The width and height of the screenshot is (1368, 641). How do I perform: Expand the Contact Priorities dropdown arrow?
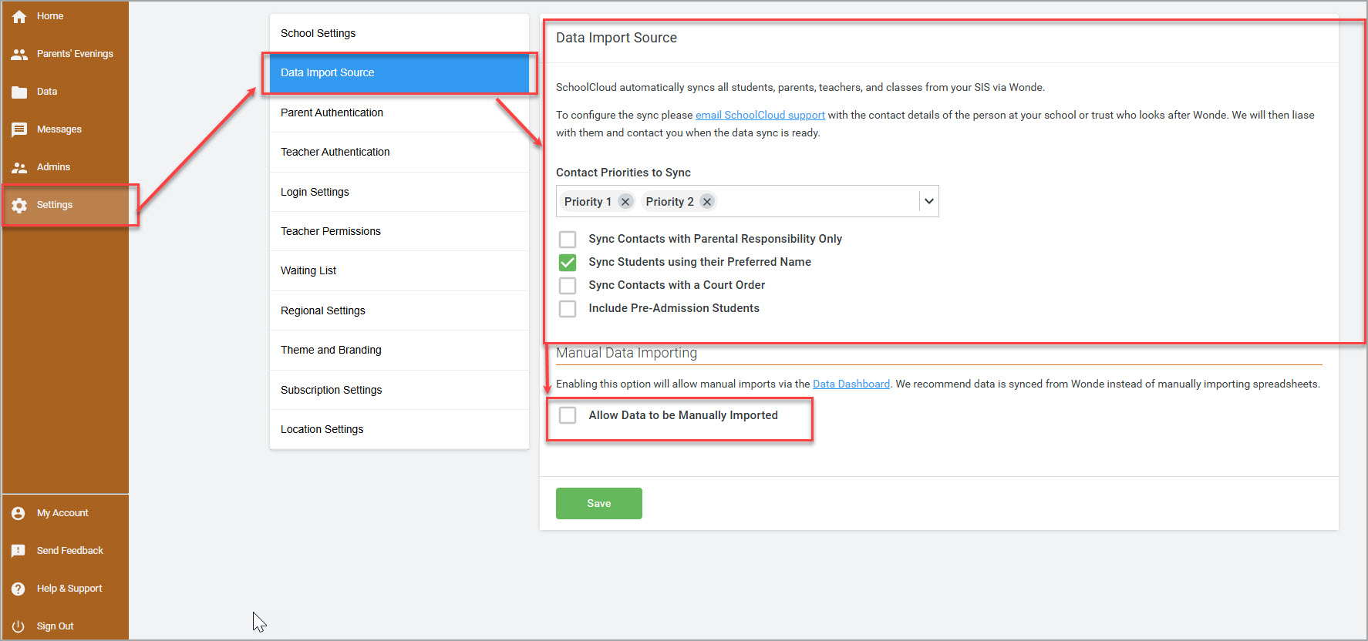pos(929,201)
